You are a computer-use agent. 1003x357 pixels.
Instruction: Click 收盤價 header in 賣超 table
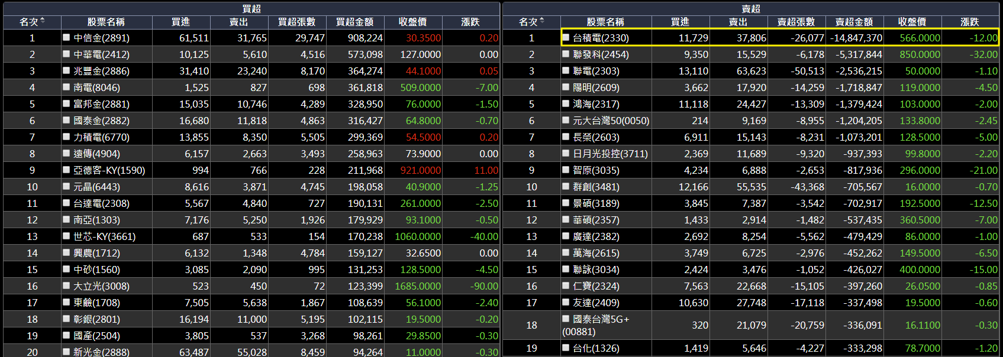click(x=912, y=22)
